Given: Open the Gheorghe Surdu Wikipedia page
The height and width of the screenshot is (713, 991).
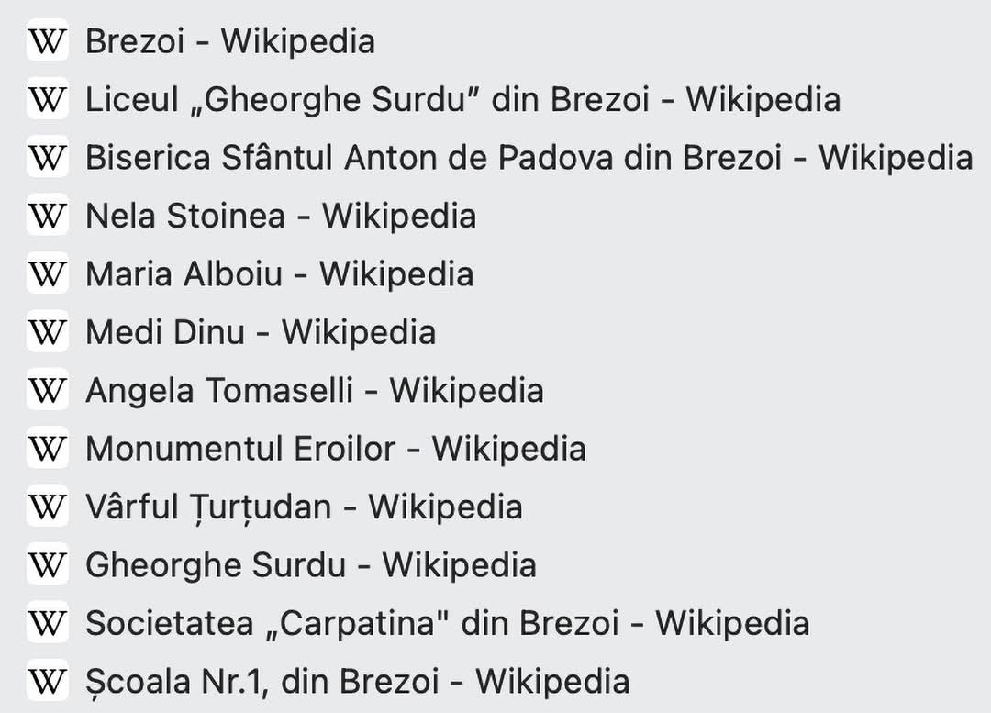Looking at the screenshot, I should click(x=311, y=564).
